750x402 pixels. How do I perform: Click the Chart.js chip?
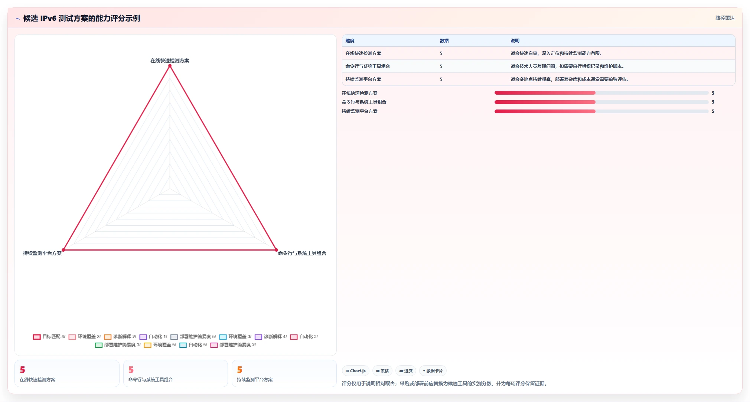[x=356, y=371]
